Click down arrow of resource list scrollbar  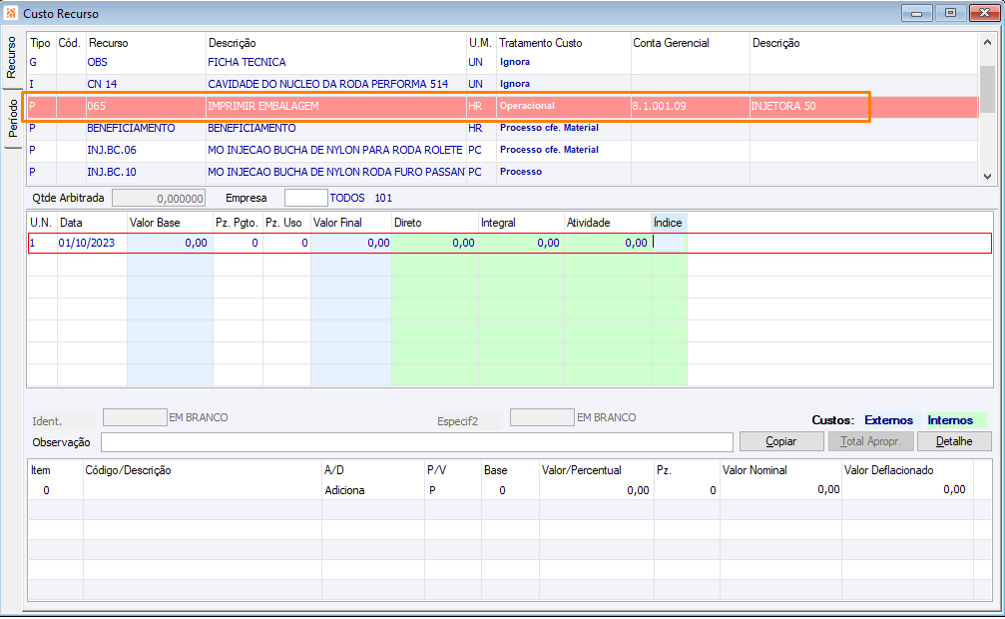[x=987, y=177]
